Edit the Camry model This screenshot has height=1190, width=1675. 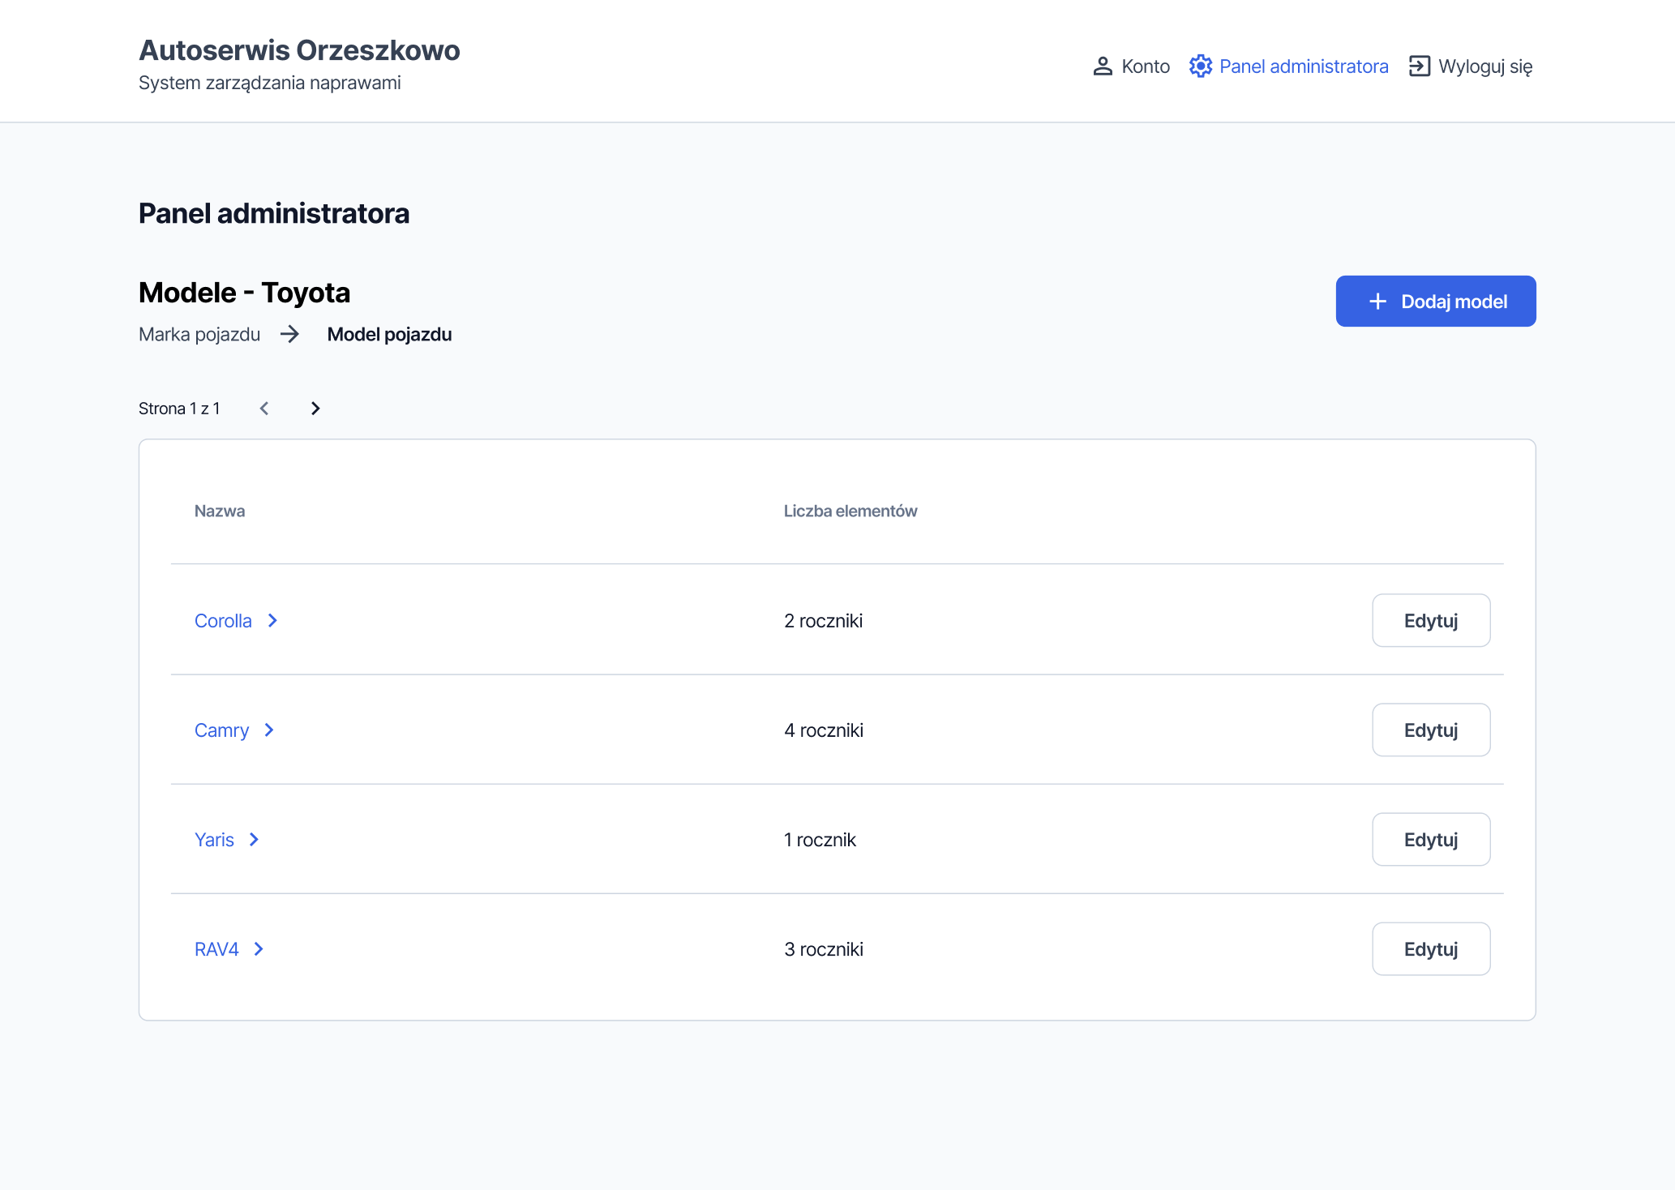coord(1431,730)
